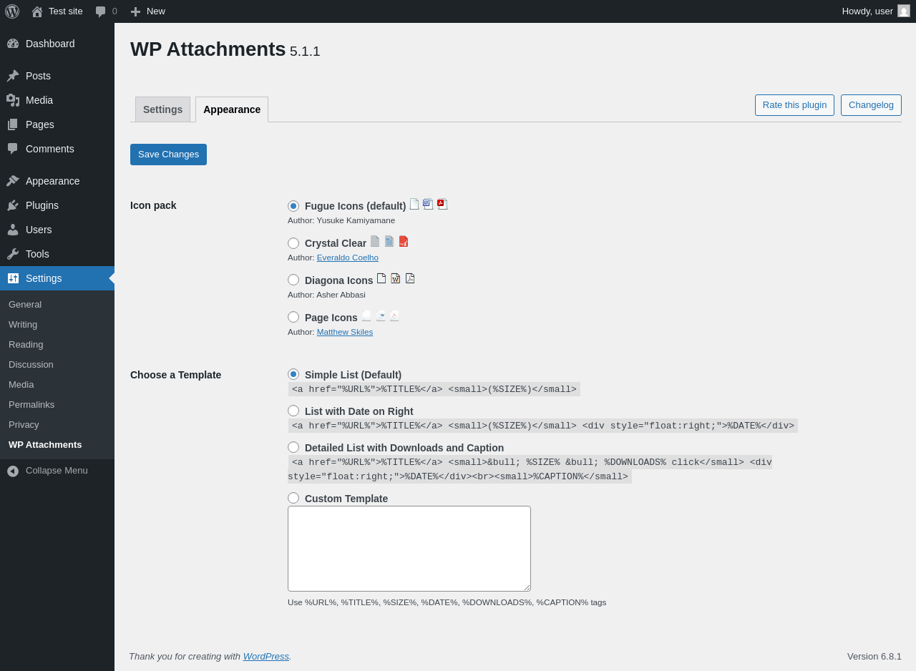Click the Save Changes button

tap(168, 155)
